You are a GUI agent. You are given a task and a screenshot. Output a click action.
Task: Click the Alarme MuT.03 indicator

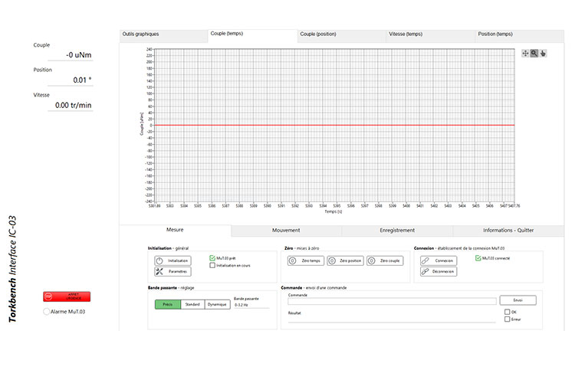[x=46, y=312]
